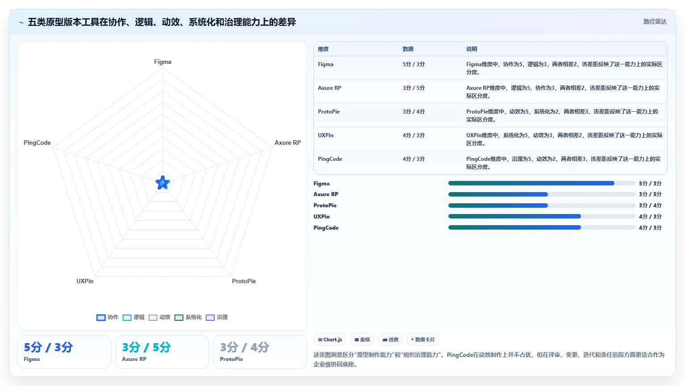Viewport: 685px width, 386px height.
Task: Click the 4分 / 3分 value in UXPin table row
Action: [x=414, y=135]
